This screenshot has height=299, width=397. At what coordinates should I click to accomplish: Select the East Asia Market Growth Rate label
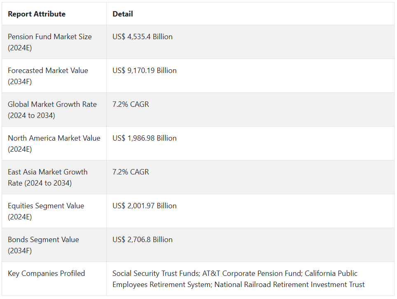pyautogui.click(x=48, y=177)
